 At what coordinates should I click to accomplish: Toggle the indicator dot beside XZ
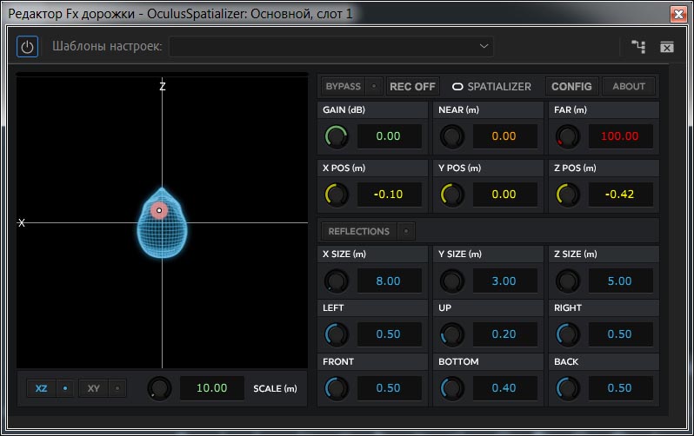[x=65, y=389]
